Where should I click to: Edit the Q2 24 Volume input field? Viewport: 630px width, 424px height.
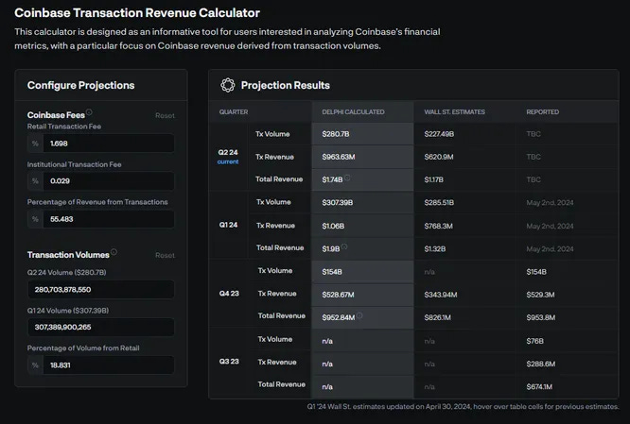pyautogui.click(x=101, y=290)
